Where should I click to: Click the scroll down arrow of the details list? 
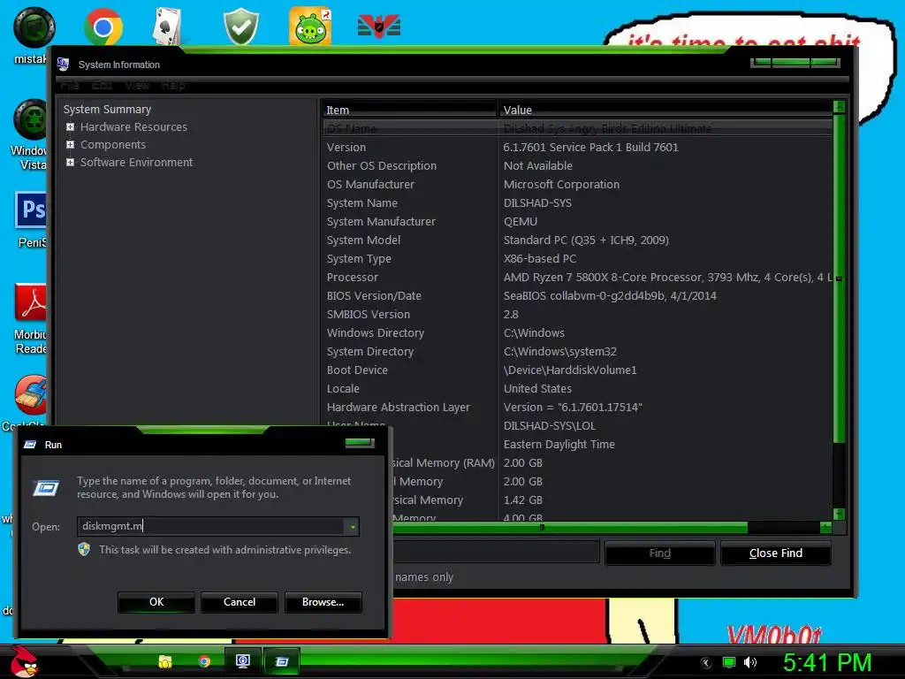tap(840, 514)
